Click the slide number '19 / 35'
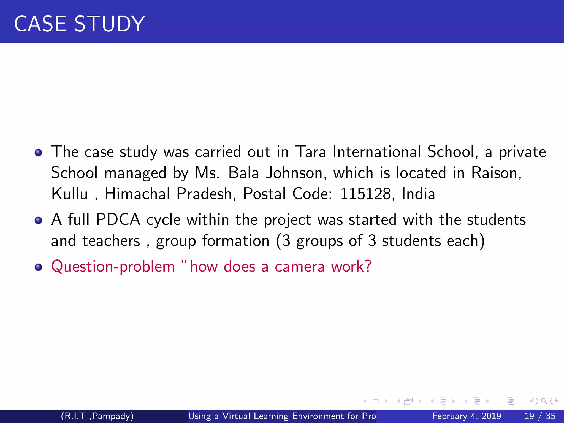564x423 pixels. 540,416
